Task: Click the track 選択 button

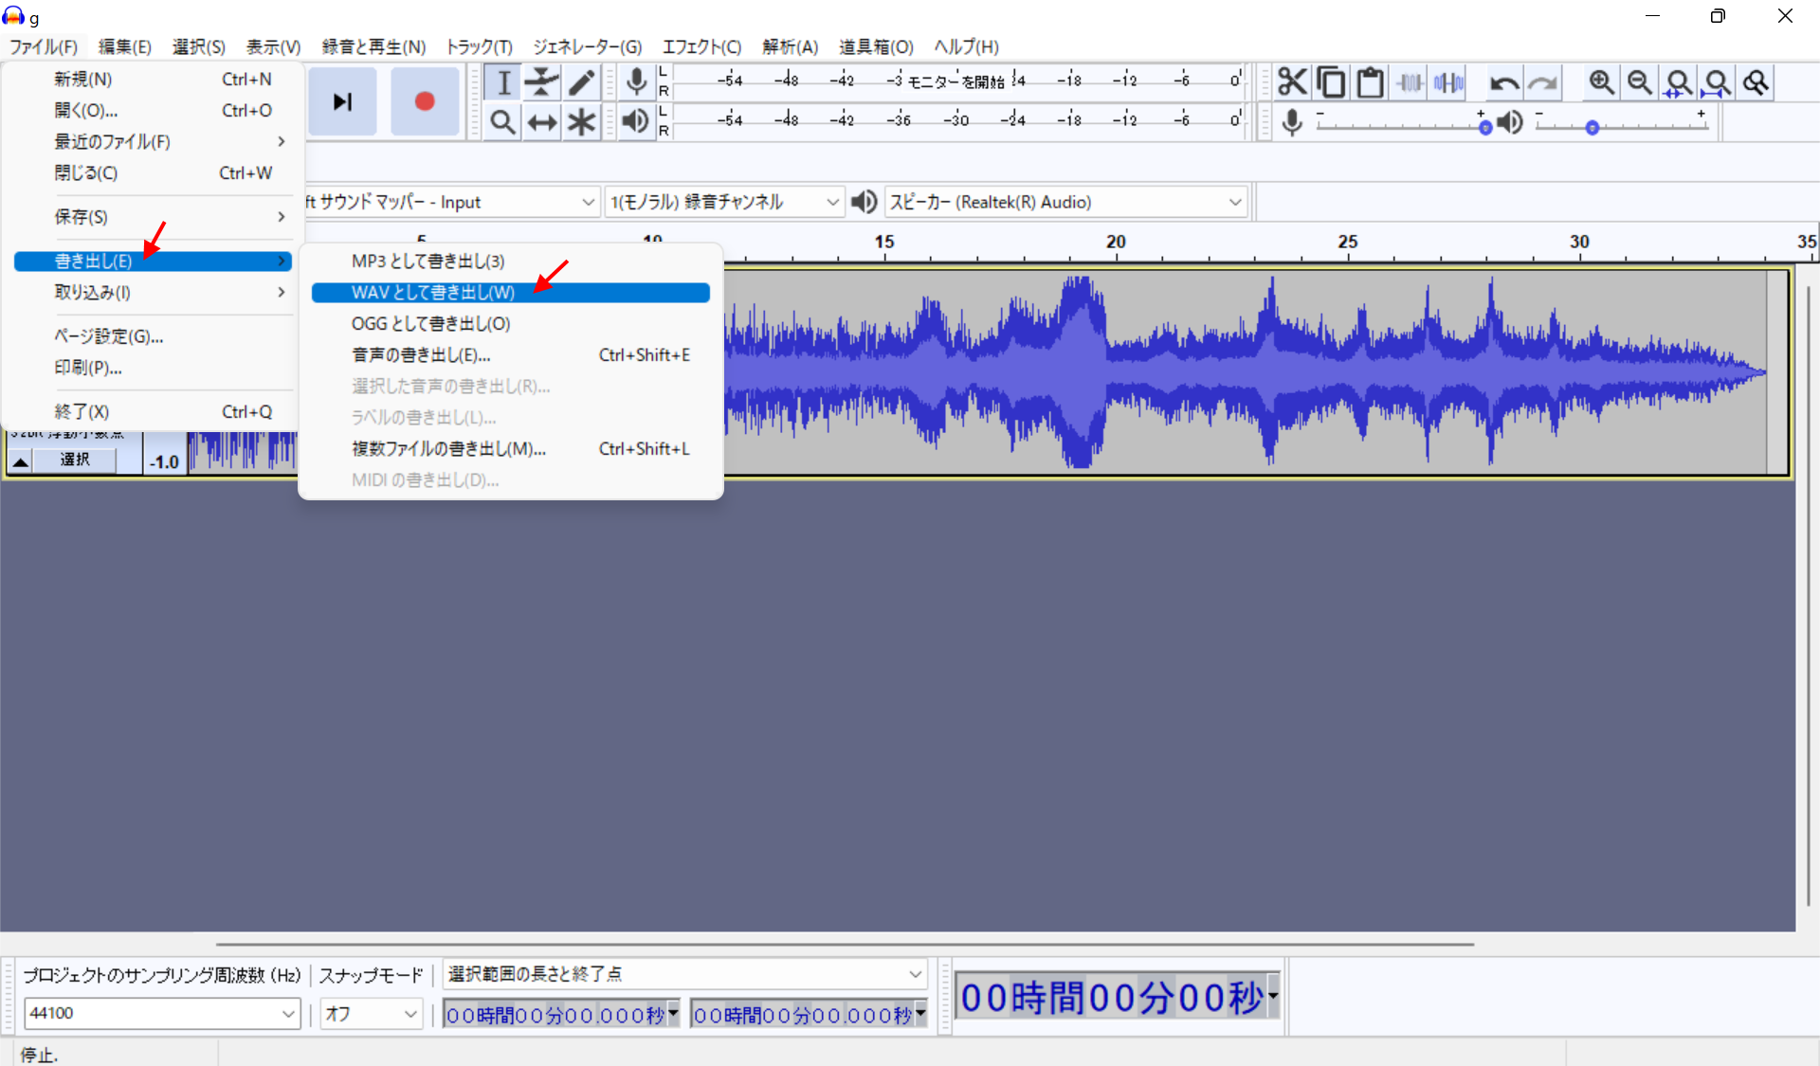Action: click(75, 460)
